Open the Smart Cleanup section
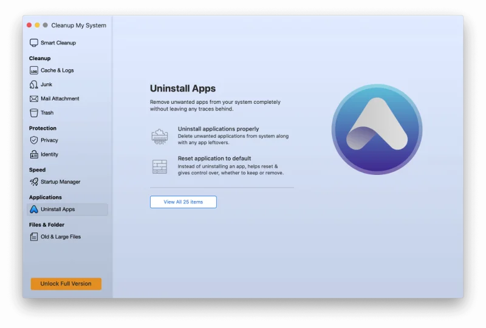 tap(58, 43)
